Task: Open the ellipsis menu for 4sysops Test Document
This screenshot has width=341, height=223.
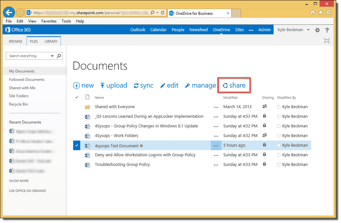Action: click(x=216, y=146)
